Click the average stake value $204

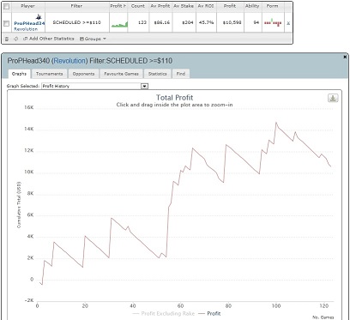click(189, 22)
